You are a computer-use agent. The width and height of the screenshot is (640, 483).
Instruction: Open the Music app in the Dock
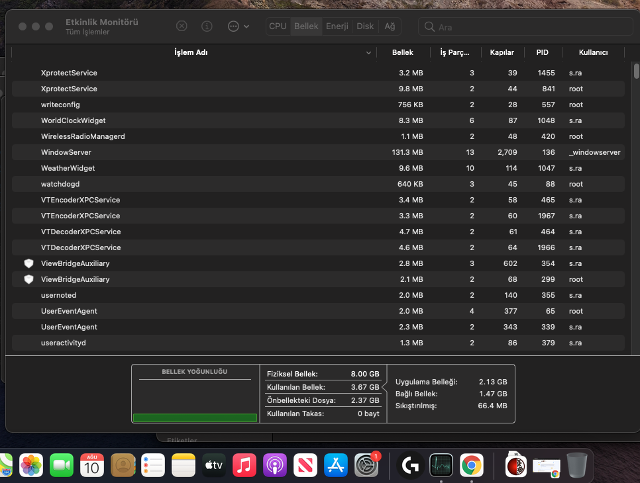244,466
